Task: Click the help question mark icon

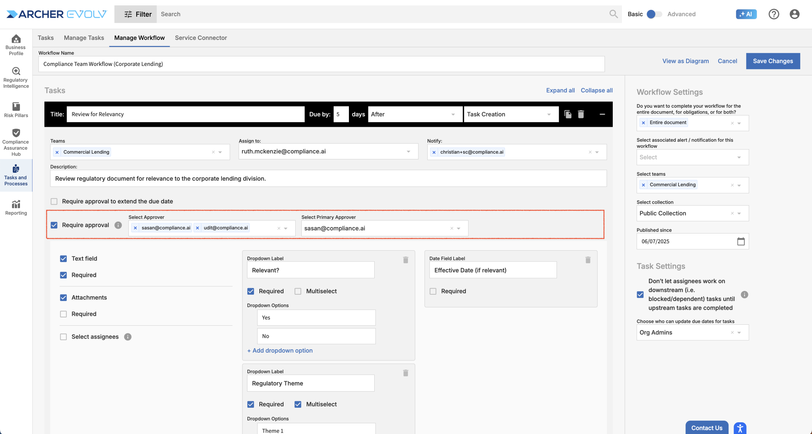Action: [774, 14]
